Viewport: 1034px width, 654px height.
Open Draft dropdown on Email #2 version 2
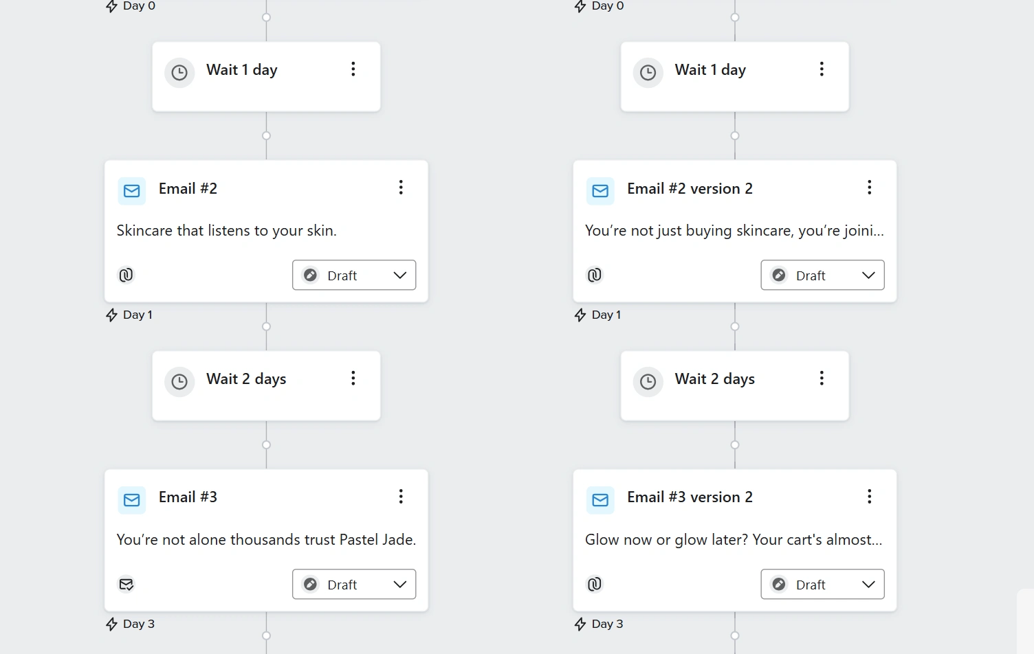pyautogui.click(x=822, y=275)
